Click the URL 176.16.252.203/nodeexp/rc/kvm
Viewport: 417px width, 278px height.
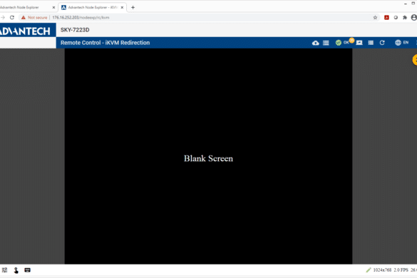(x=81, y=18)
